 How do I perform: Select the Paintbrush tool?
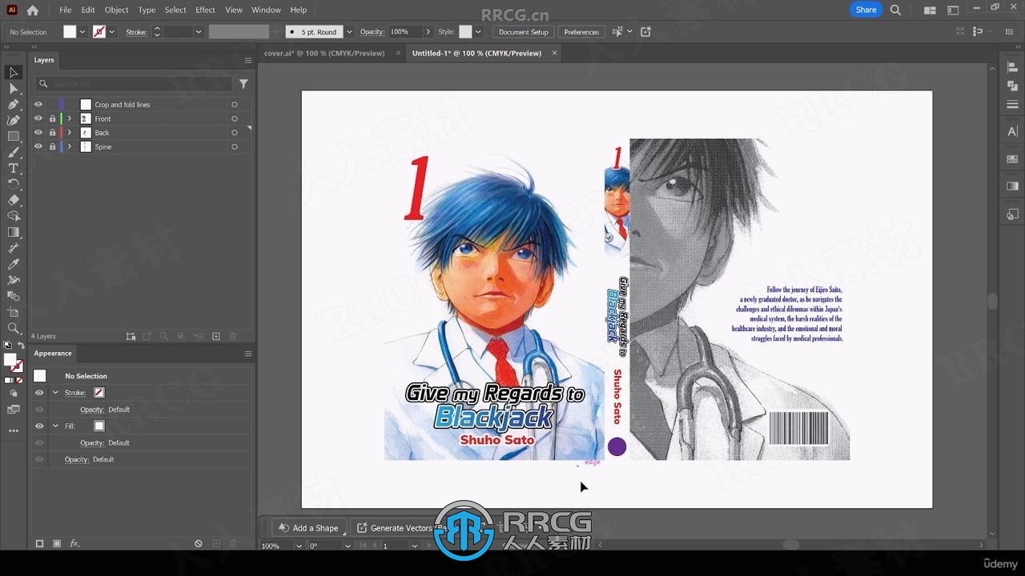pos(14,153)
